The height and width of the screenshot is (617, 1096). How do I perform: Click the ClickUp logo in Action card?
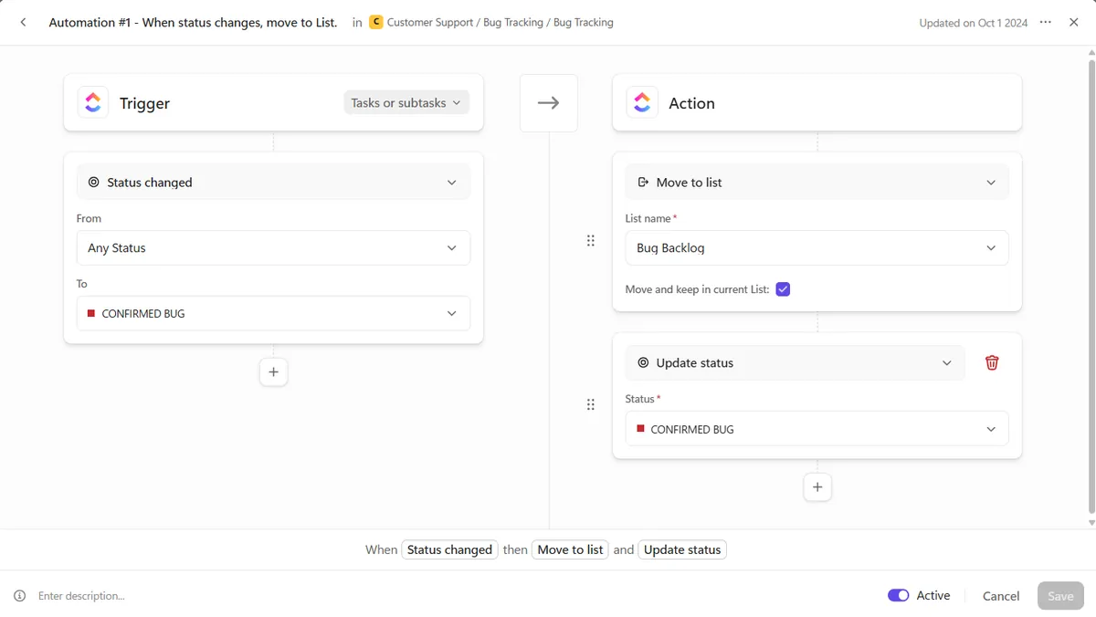pos(642,102)
